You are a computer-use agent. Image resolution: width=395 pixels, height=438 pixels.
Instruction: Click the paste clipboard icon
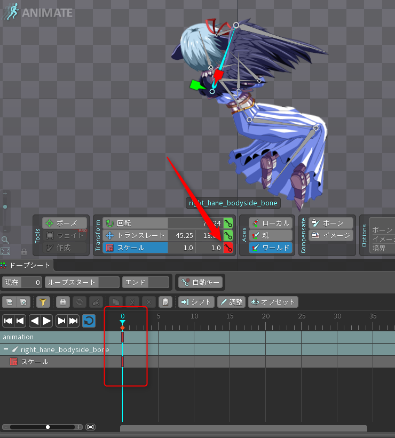click(x=165, y=302)
